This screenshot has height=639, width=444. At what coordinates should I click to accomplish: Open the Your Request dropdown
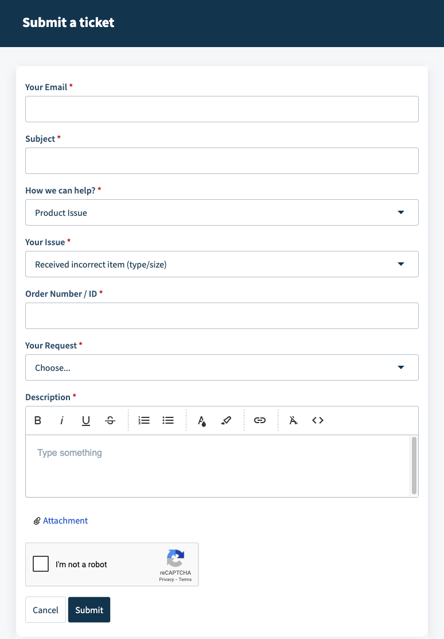pos(222,367)
